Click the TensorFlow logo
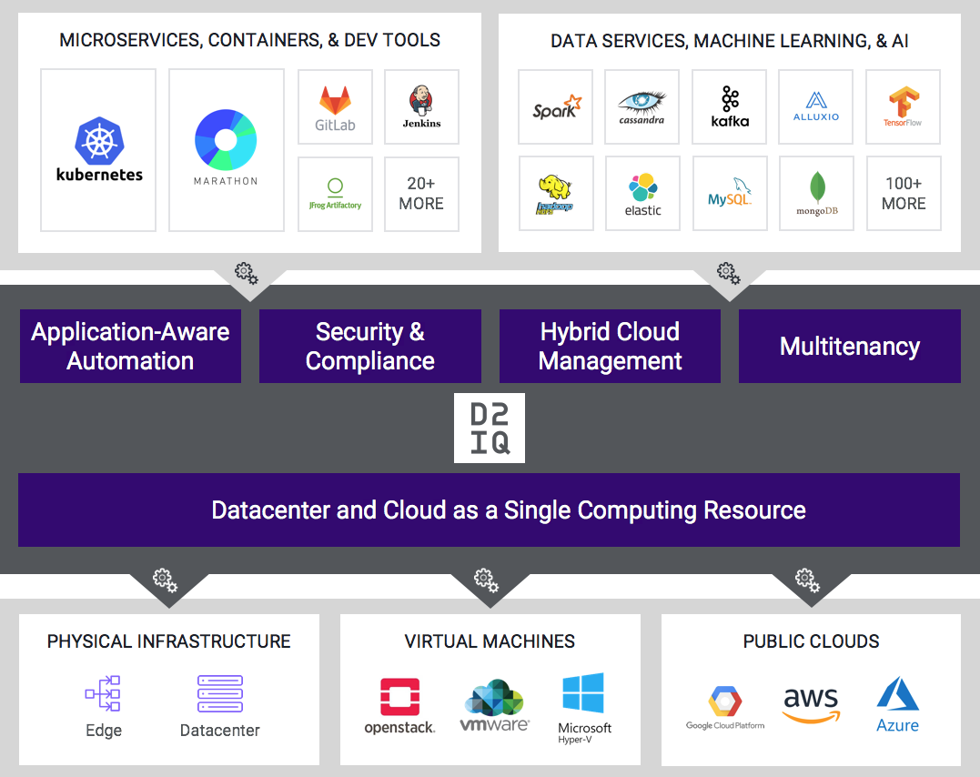 tap(903, 106)
